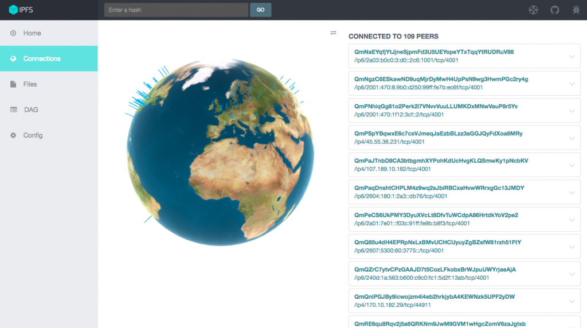Click the 'Enter a hash' search field
This screenshot has height=328, width=587.
click(176, 10)
